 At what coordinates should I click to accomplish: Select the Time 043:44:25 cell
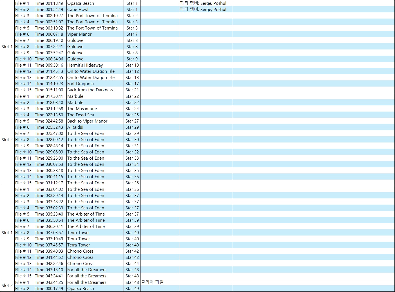point(50,282)
